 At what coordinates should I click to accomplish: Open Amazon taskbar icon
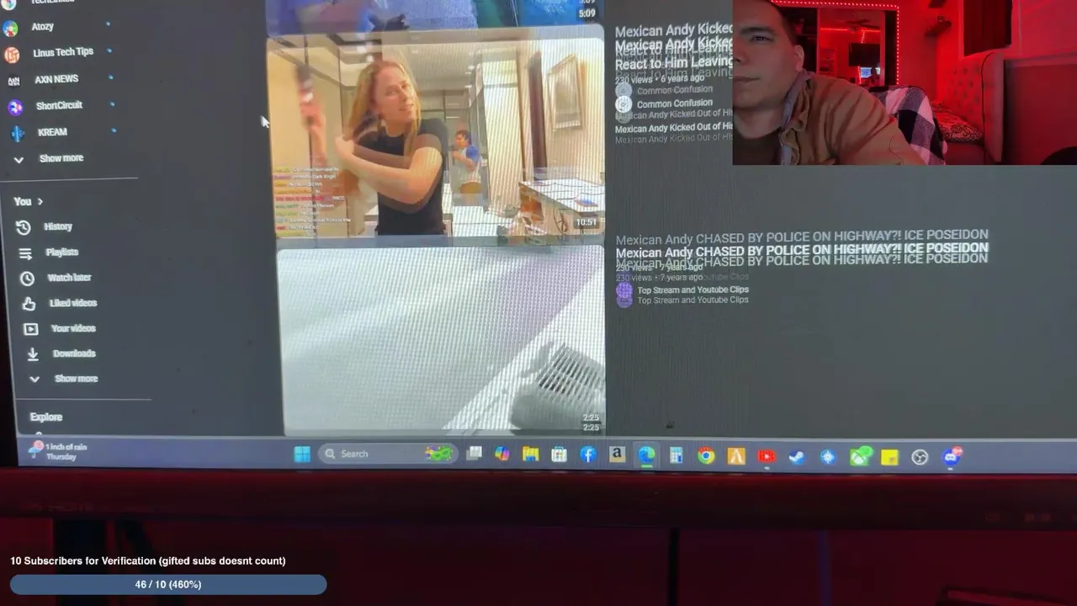(x=617, y=454)
